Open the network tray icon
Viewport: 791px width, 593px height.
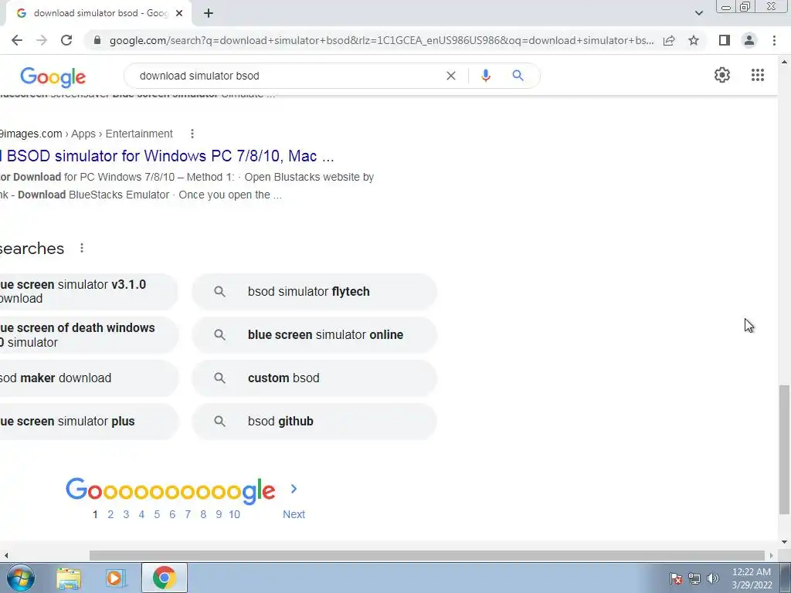(x=694, y=578)
